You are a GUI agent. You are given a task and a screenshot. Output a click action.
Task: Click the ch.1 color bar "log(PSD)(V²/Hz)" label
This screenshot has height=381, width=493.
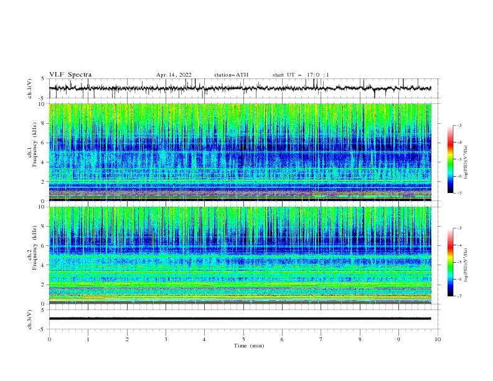[x=466, y=162]
